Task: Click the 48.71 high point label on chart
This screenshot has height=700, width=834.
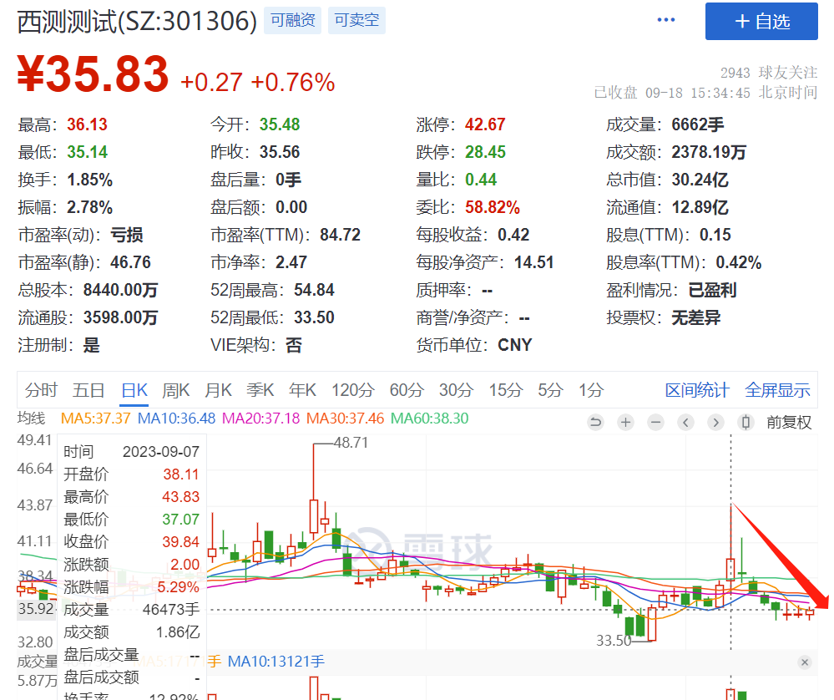Action: 351,443
